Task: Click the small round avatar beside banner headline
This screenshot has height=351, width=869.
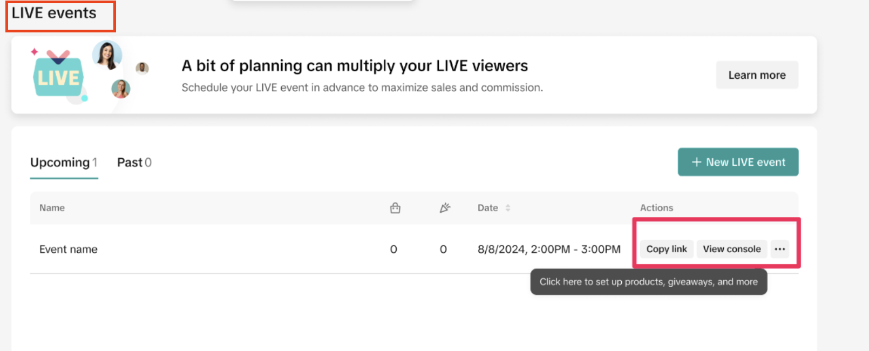Action: (x=142, y=67)
